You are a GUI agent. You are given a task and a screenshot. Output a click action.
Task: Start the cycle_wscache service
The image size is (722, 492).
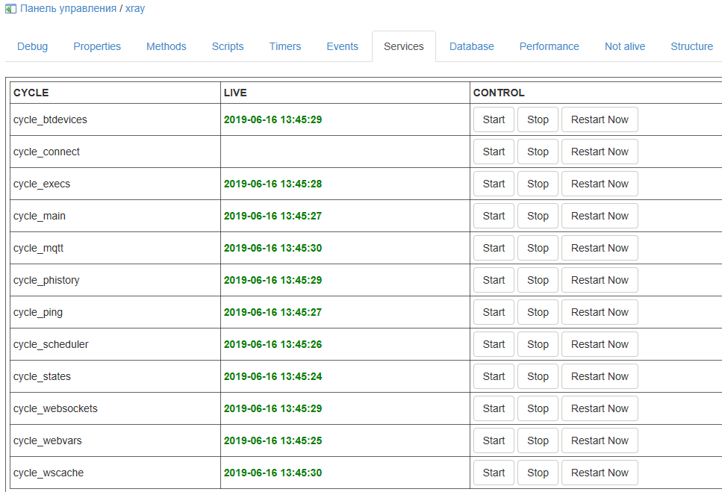click(x=494, y=473)
